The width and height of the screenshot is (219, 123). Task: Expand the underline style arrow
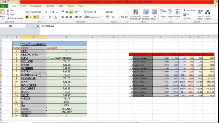pos(37,17)
